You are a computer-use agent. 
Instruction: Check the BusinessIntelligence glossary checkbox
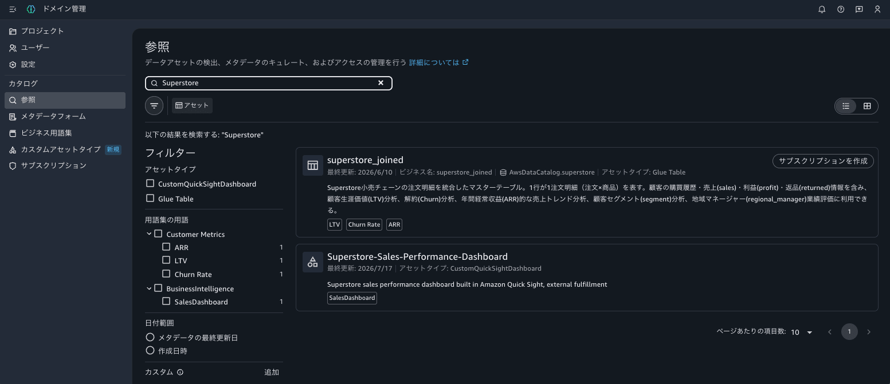point(158,288)
